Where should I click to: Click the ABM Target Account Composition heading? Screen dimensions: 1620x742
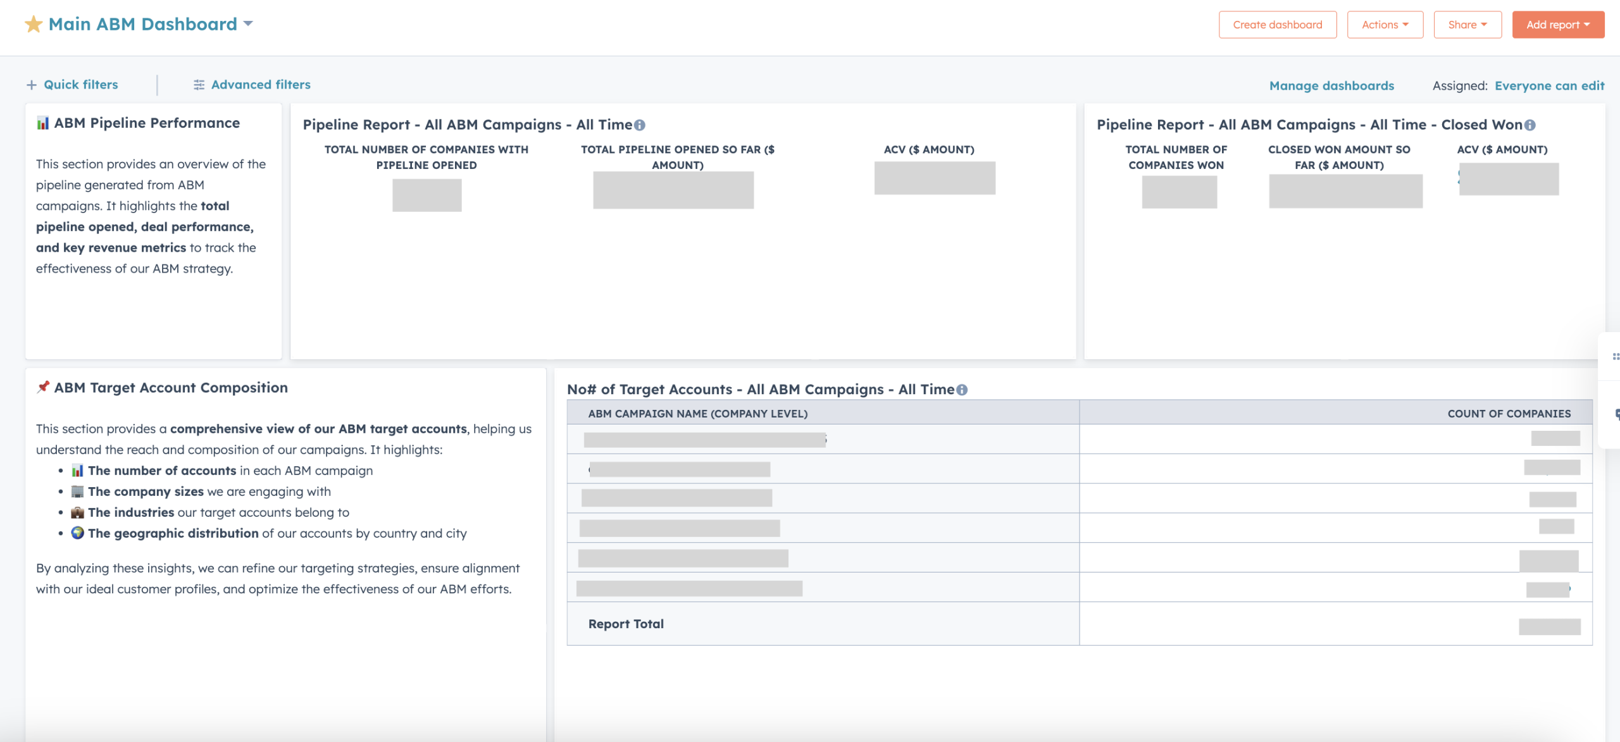click(x=171, y=388)
